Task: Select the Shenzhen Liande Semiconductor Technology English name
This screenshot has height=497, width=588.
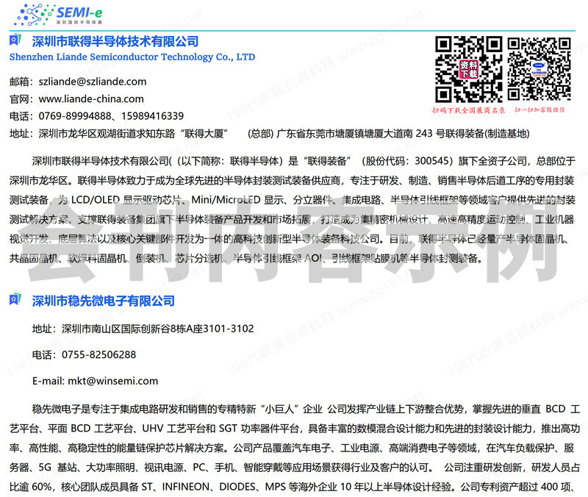Action: [x=132, y=57]
